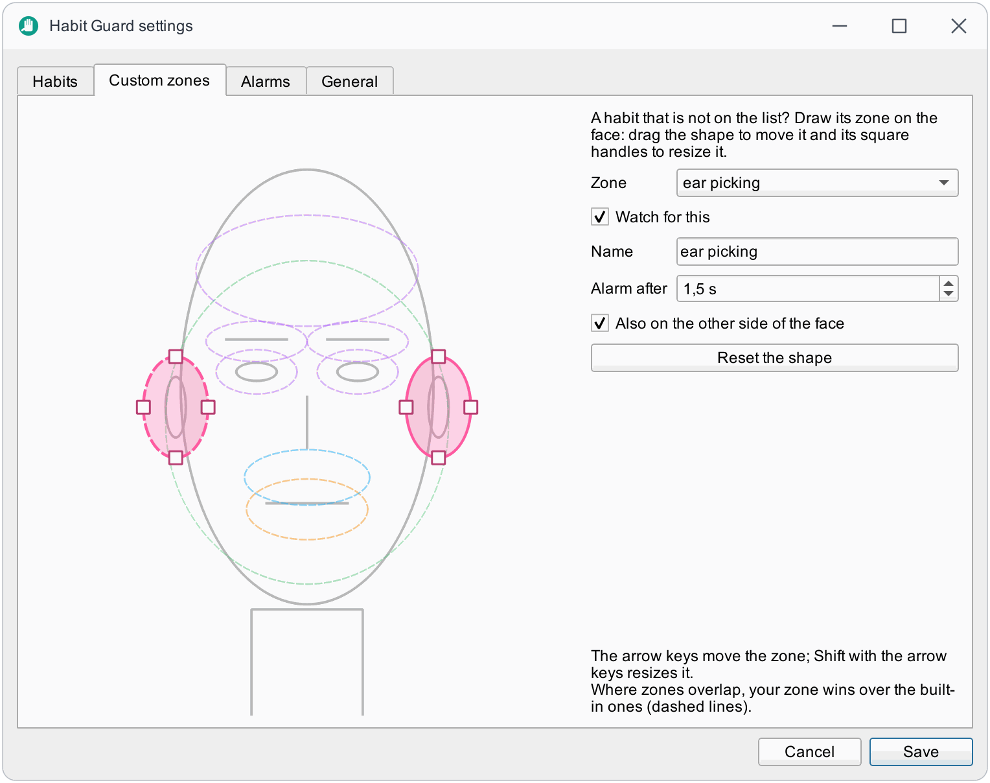
Task: Go to the General tab
Action: pos(350,82)
